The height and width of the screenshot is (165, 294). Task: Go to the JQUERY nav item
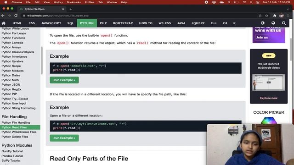(x=198, y=23)
